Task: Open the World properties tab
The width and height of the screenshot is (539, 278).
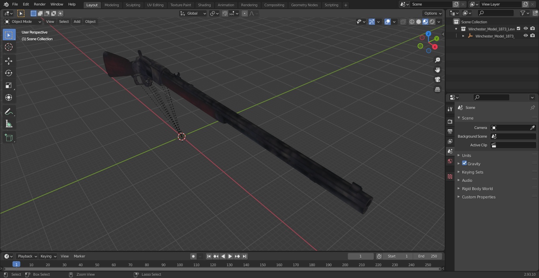Action: click(450, 161)
